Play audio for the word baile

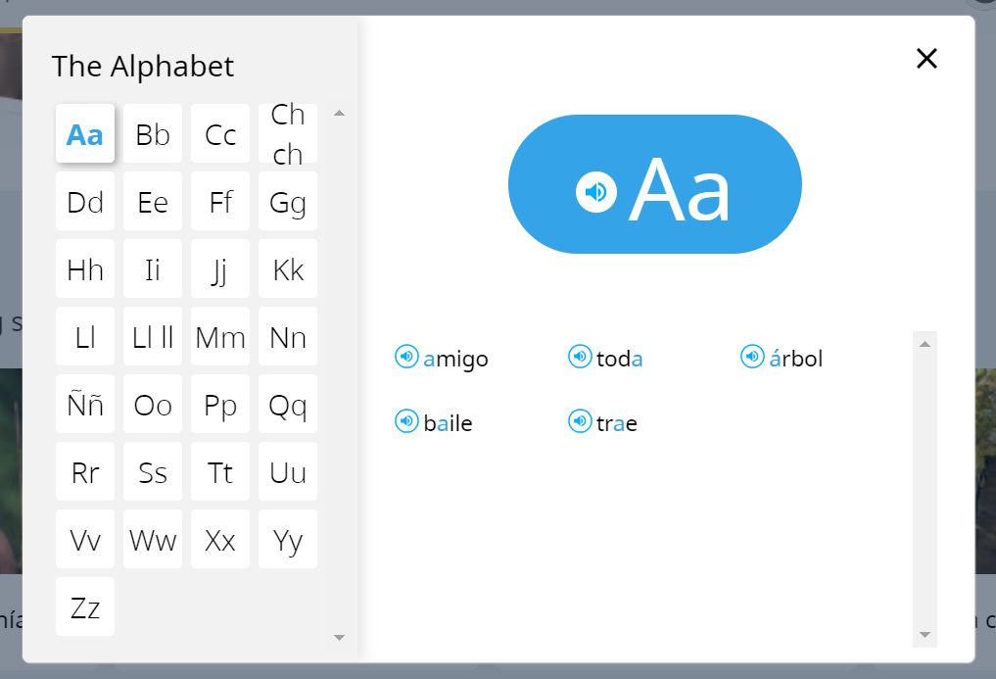click(406, 421)
